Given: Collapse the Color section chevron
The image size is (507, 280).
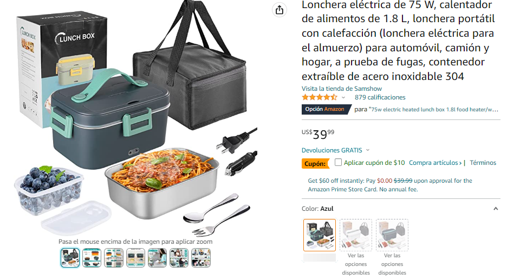Looking at the screenshot, I should click(496, 209).
